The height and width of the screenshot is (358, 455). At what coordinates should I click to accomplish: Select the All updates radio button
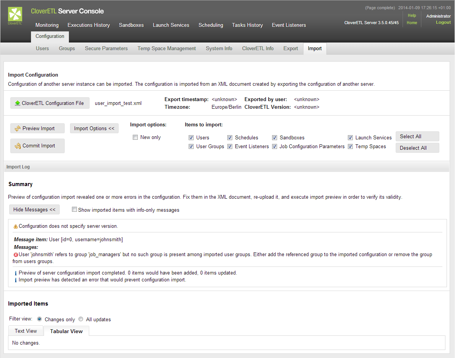[x=81, y=319]
